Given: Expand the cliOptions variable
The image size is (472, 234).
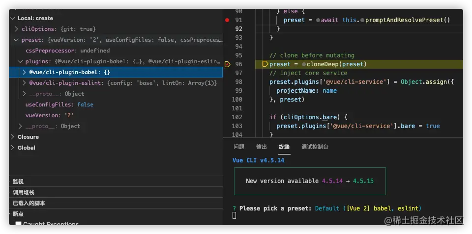Looking at the screenshot, I should [17, 29].
